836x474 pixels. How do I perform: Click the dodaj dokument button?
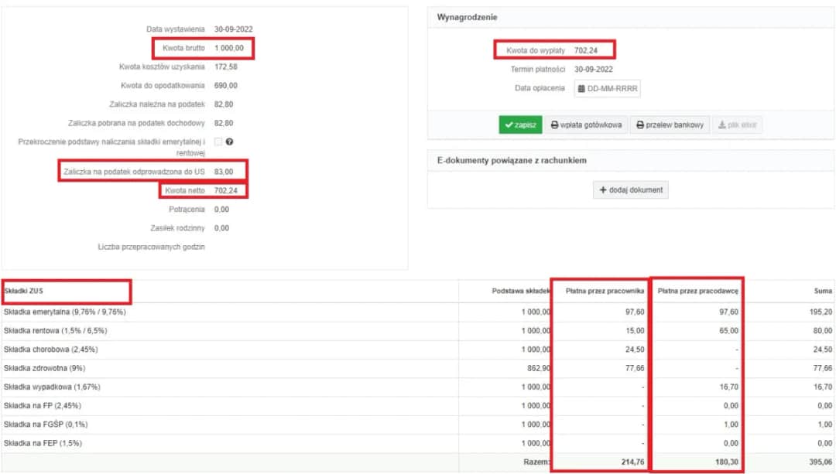point(631,190)
